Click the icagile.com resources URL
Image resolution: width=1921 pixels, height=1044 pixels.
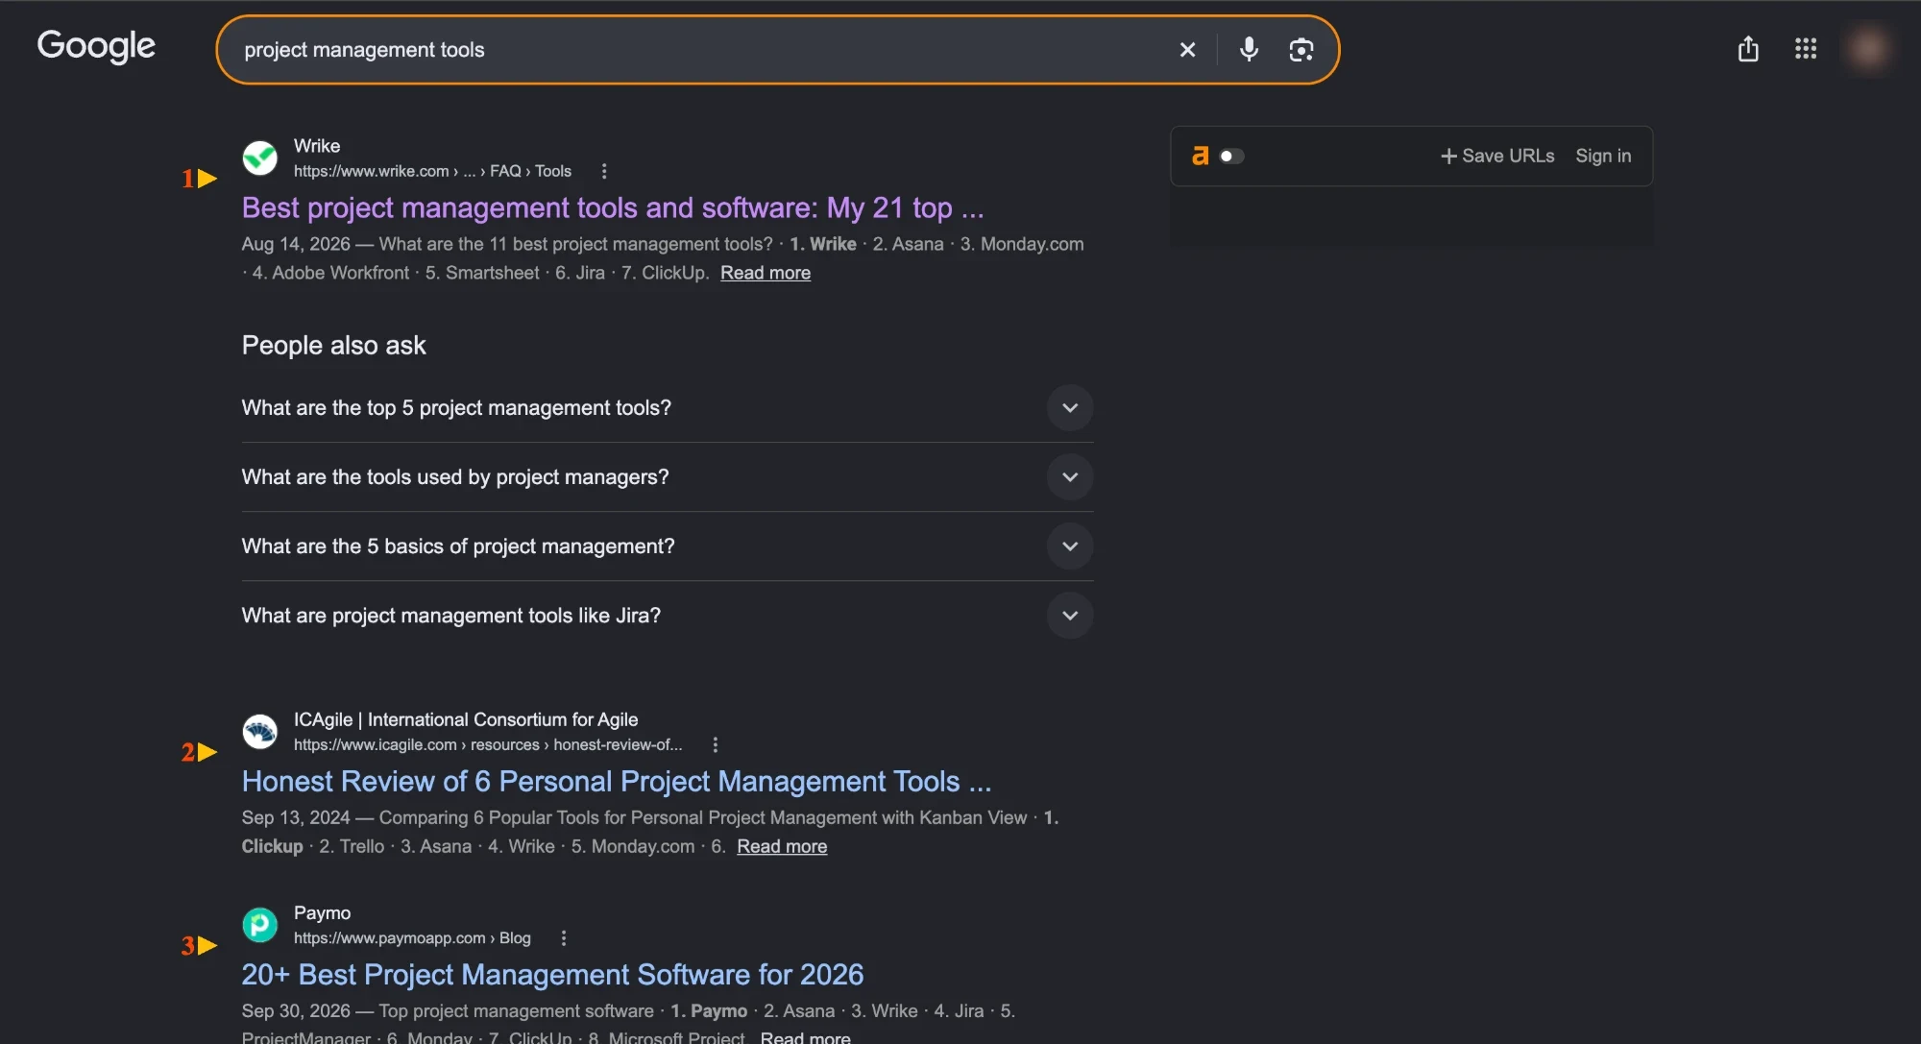pos(488,744)
